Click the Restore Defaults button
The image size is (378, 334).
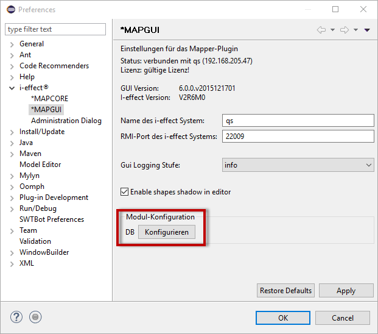pos(286,291)
